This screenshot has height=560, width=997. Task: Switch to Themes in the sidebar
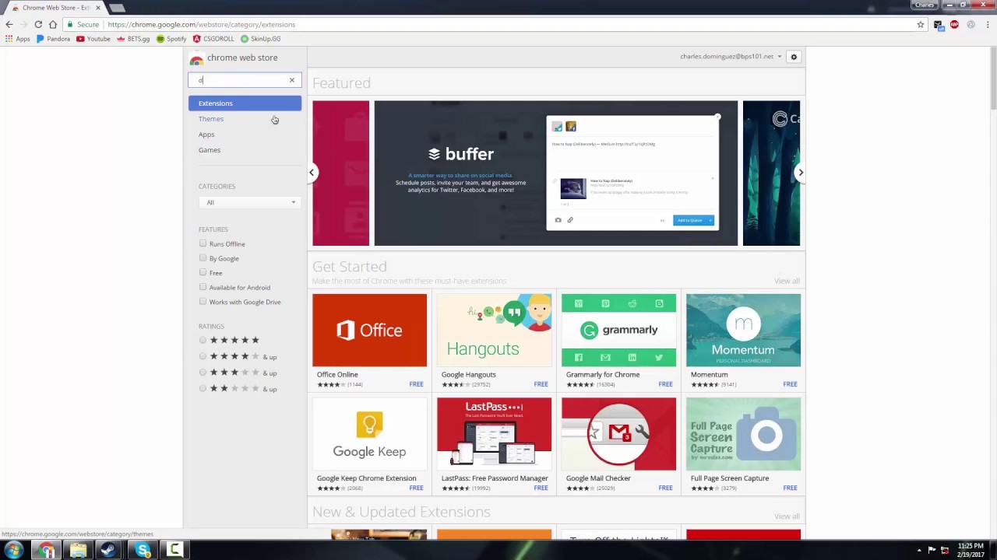pos(211,119)
